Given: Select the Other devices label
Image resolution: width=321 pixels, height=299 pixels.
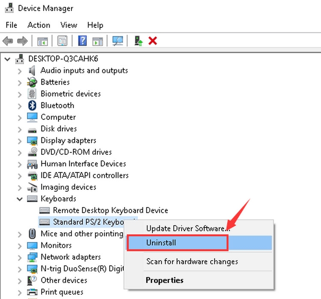Looking at the screenshot, I should [64, 280].
